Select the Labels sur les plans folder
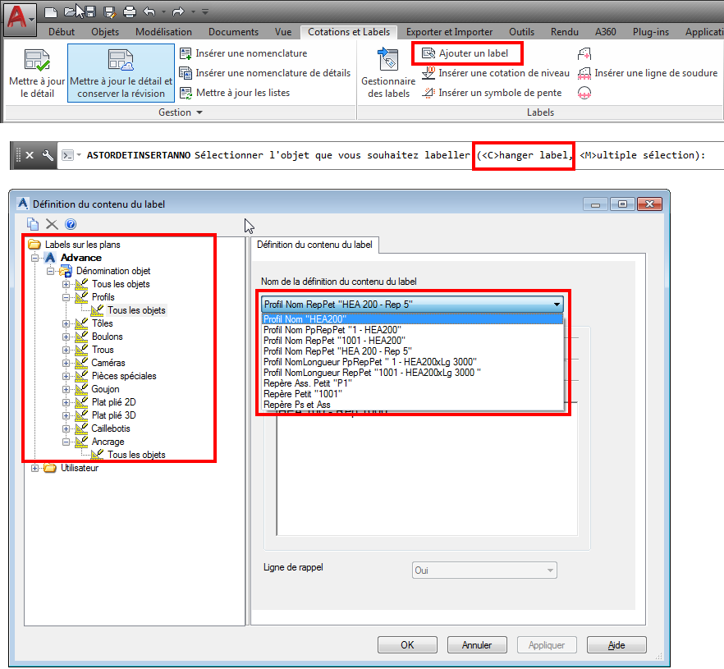Screen dimensions: 724x669 [83, 245]
